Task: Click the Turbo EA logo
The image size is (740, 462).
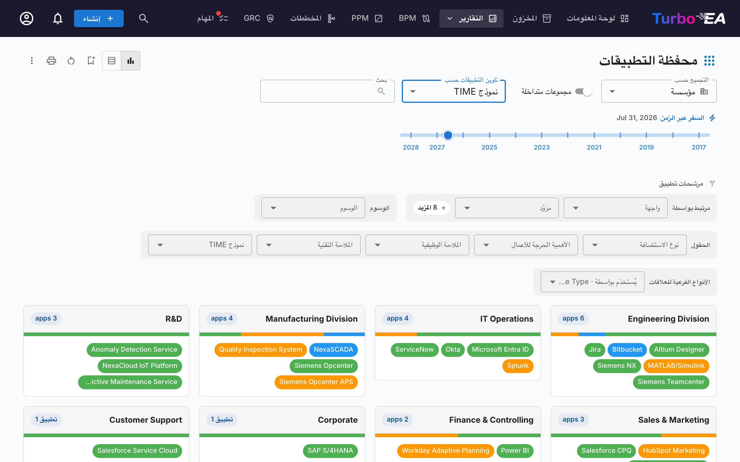Action: coord(688,18)
